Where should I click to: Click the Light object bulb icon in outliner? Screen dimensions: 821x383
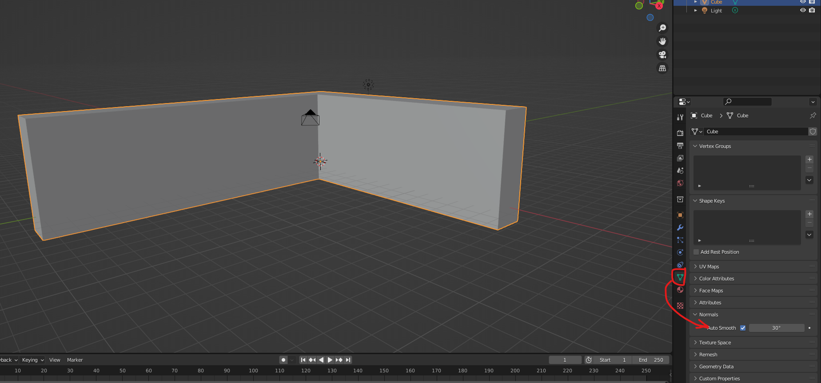(705, 10)
